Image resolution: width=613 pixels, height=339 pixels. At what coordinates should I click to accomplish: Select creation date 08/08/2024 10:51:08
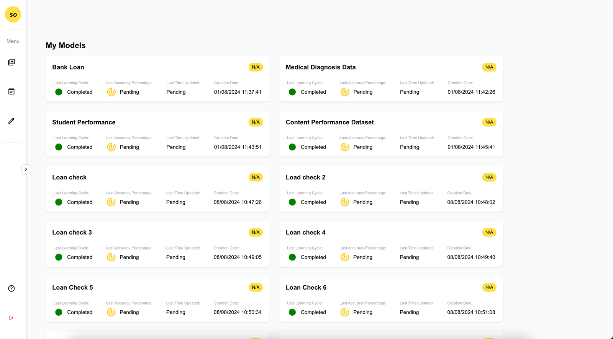pos(471,313)
